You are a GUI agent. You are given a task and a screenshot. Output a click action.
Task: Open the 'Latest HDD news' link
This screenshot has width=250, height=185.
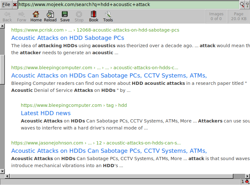46,113
